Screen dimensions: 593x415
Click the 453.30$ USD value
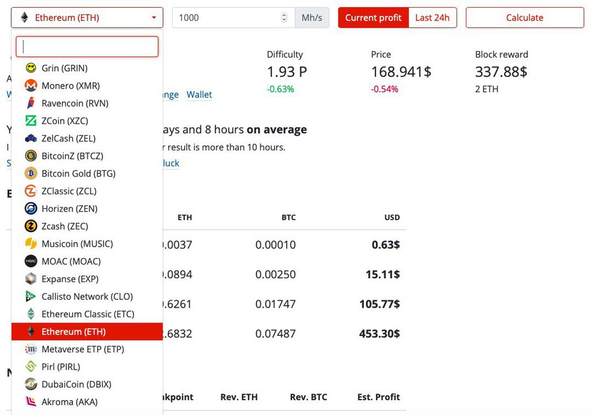(x=379, y=334)
